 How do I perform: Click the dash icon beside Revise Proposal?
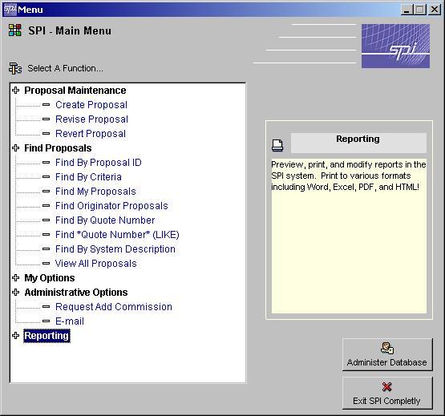pyautogui.click(x=46, y=119)
